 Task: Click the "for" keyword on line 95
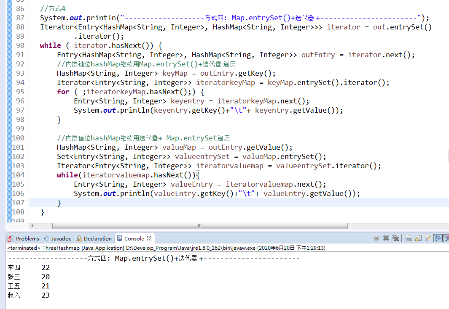pos(63,92)
